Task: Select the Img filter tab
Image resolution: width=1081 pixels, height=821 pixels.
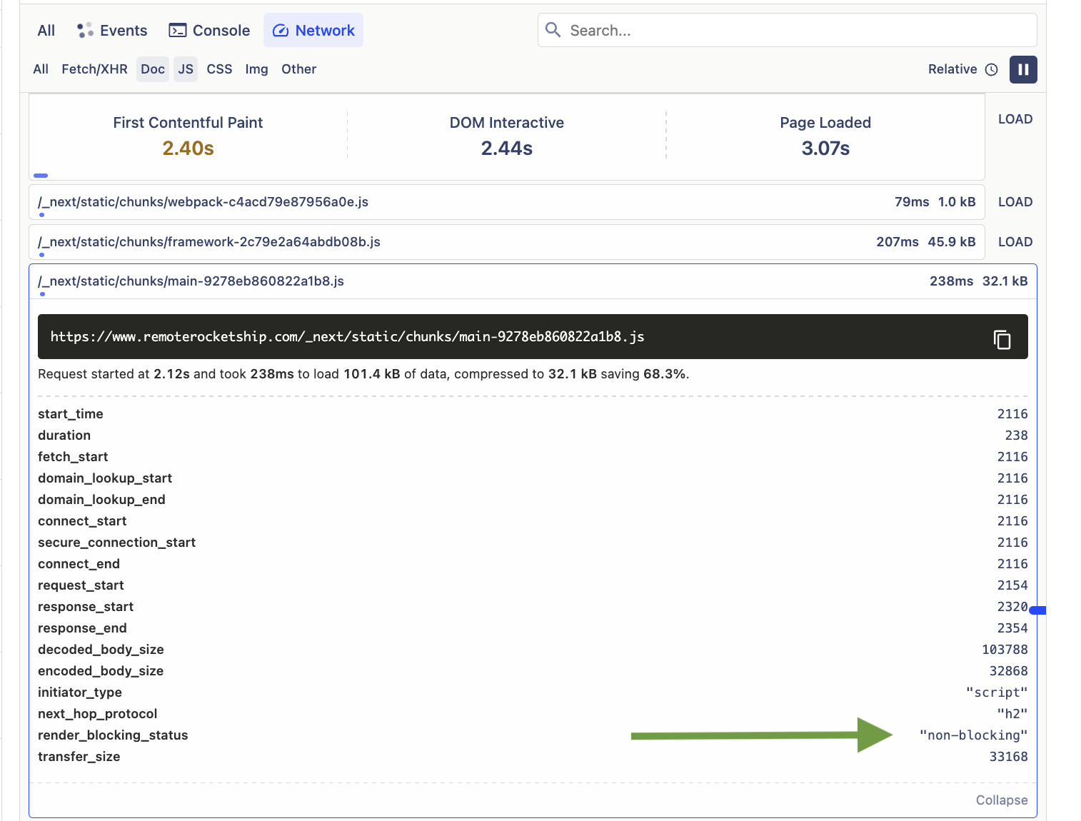Action: [x=256, y=69]
